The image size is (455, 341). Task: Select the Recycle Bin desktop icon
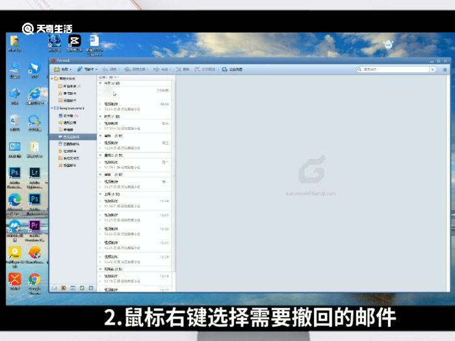click(x=15, y=123)
